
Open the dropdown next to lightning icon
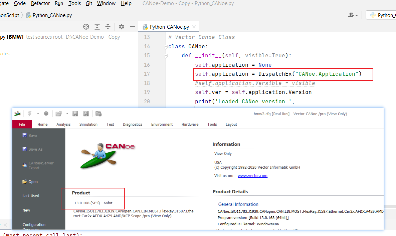[38, 114]
